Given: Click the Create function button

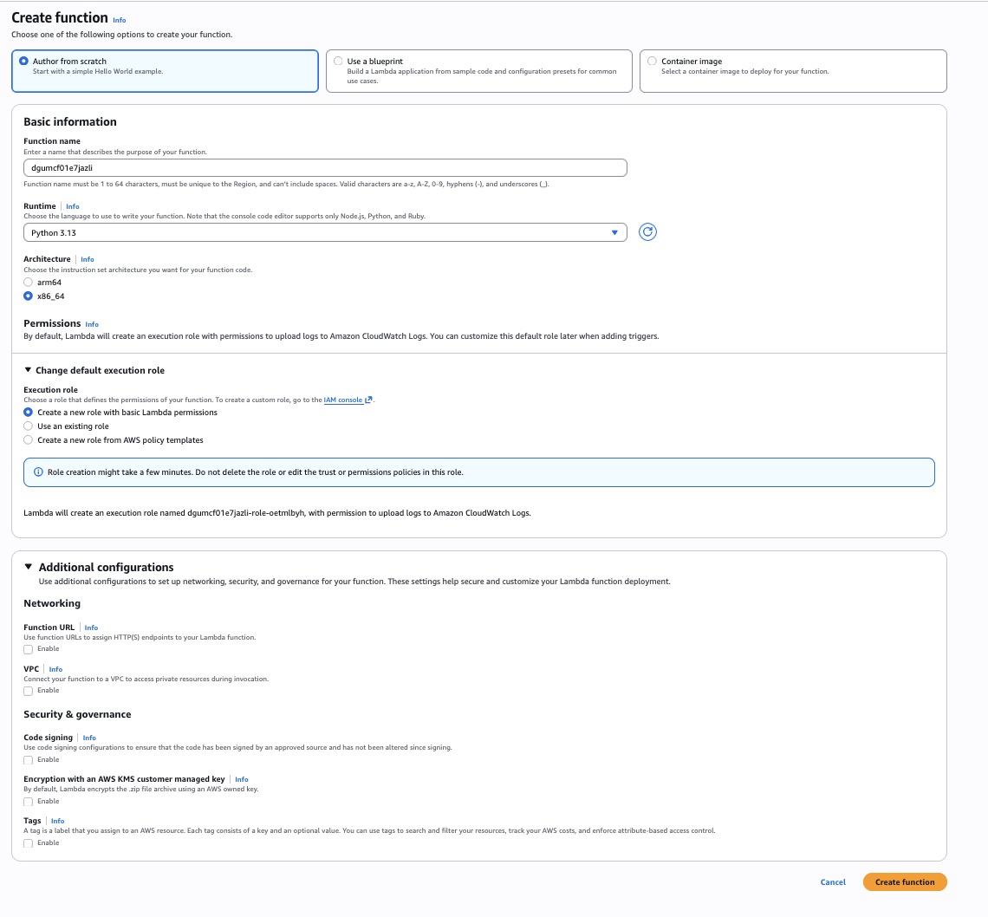Looking at the screenshot, I should [904, 882].
